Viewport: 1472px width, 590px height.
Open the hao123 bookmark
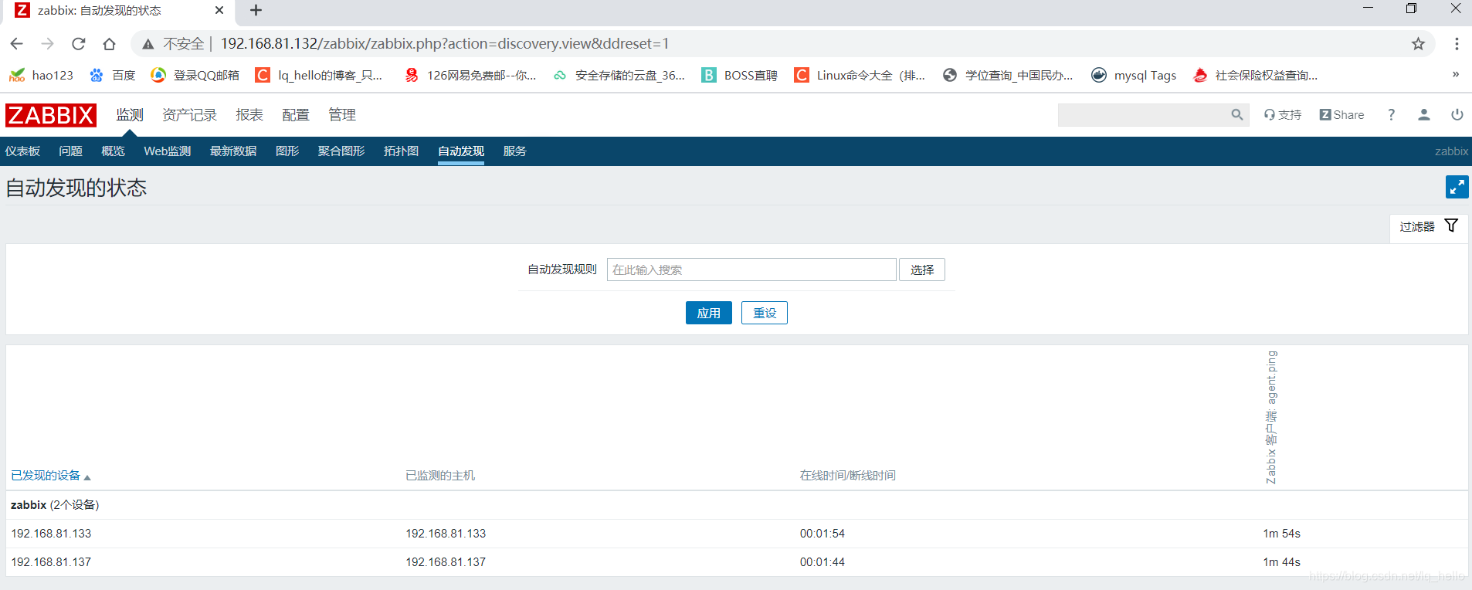41,75
